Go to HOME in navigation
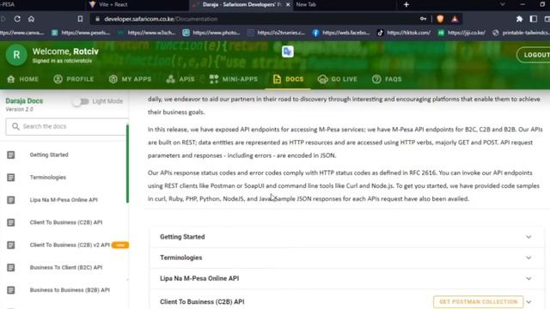 23,79
